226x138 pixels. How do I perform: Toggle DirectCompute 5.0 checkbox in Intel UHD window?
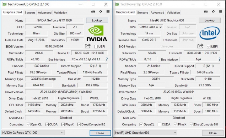[191, 124]
